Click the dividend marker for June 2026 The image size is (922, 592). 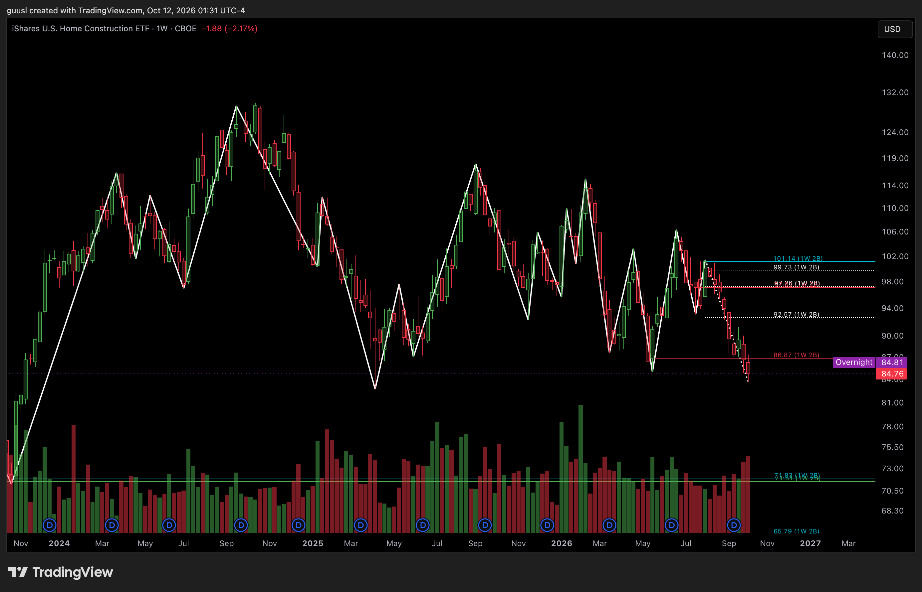tap(672, 525)
